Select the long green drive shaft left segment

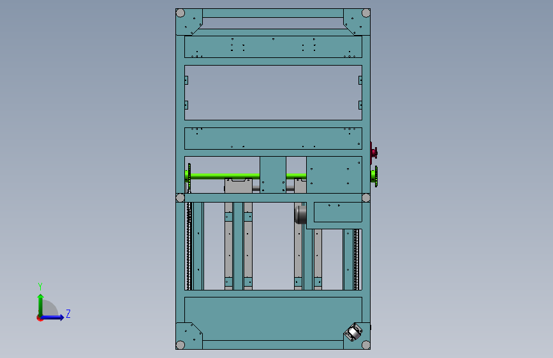(x=225, y=176)
